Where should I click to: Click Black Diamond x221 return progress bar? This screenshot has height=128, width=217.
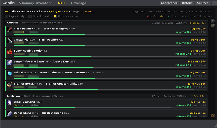pyautogui.click(x=110, y=108)
